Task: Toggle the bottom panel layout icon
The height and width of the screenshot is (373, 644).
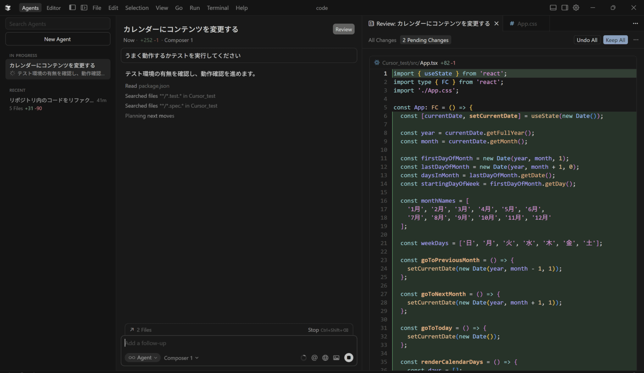Action: click(x=553, y=8)
